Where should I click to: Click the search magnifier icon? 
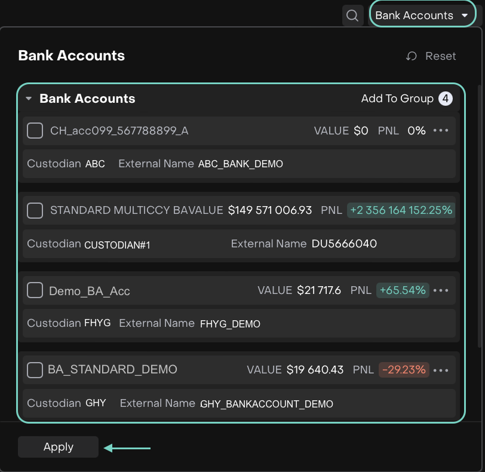click(x=352, y=16)
